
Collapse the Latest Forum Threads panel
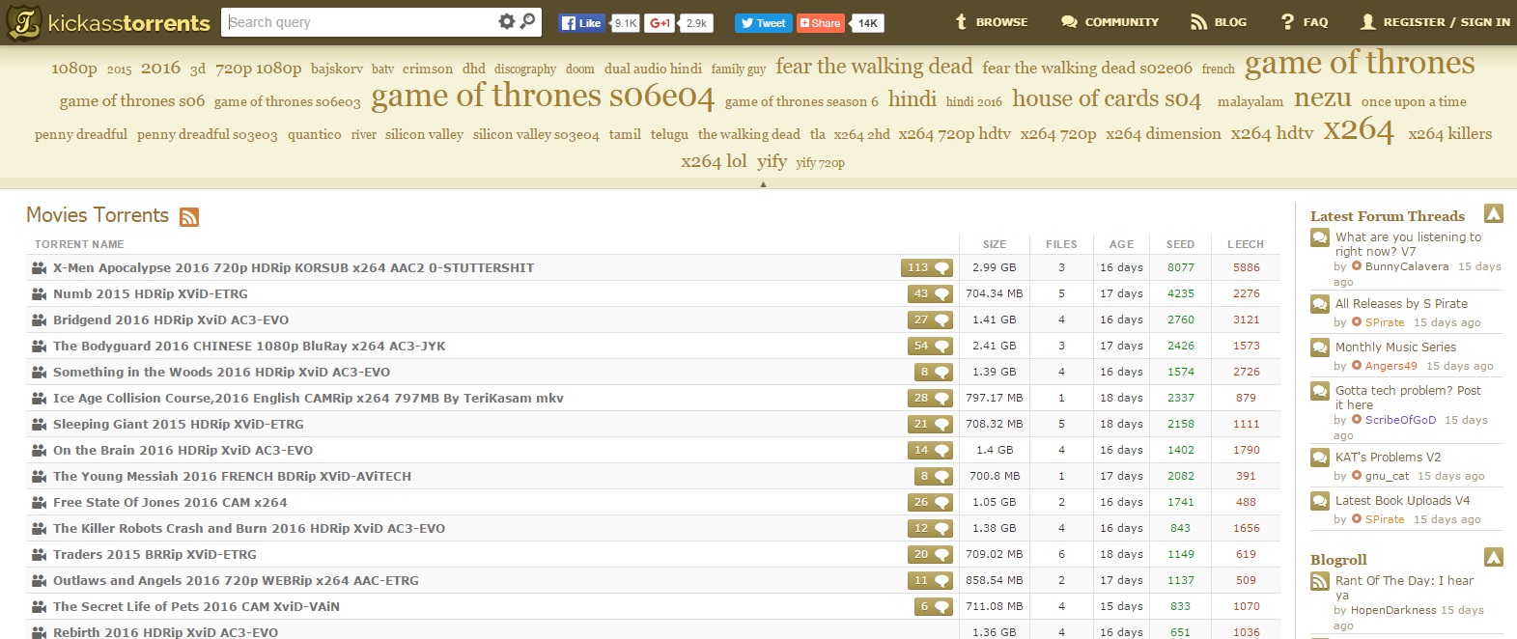tap(1493, 214)
